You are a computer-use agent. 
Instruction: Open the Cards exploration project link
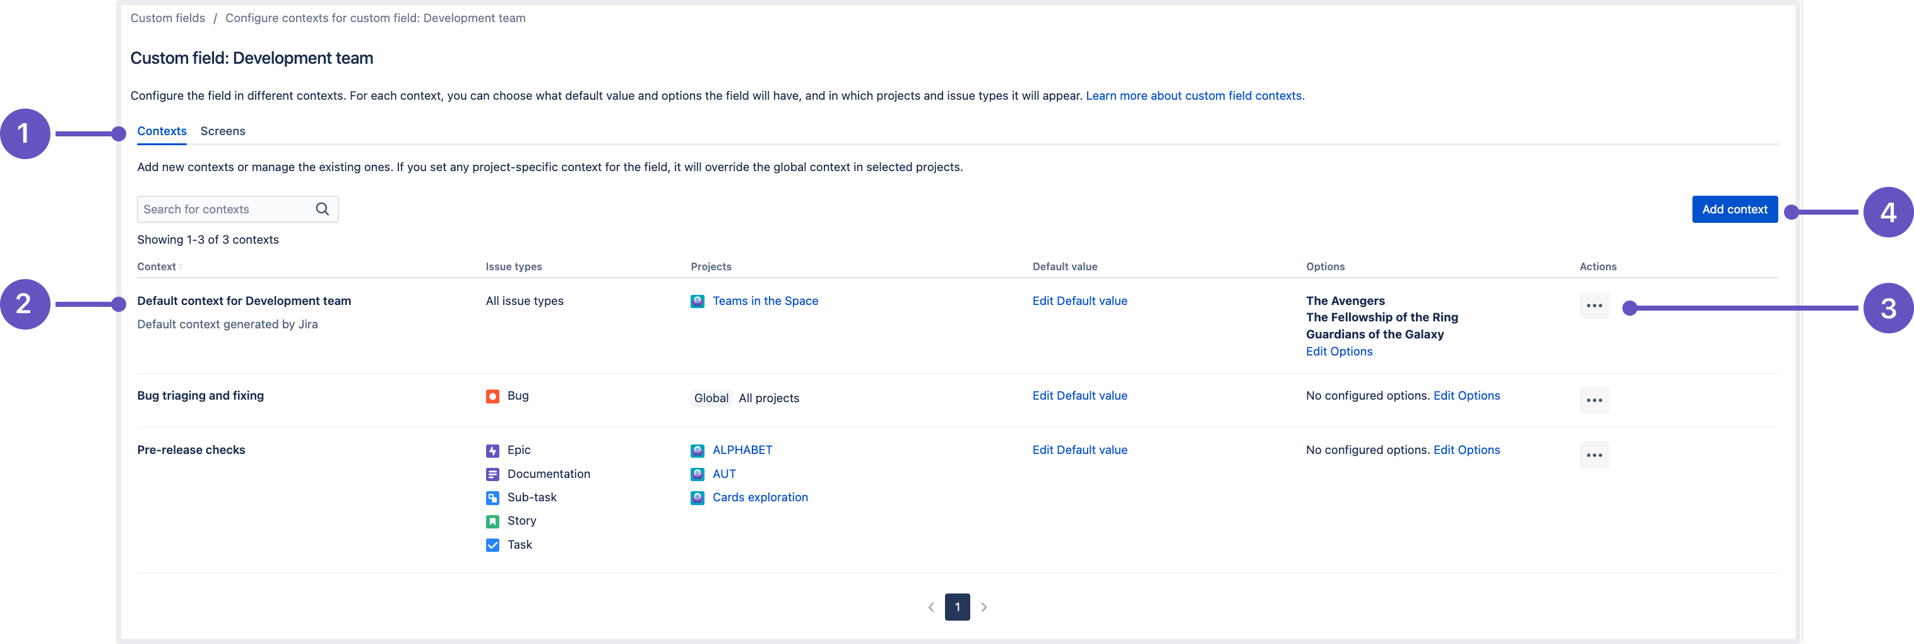click(760, 498)
